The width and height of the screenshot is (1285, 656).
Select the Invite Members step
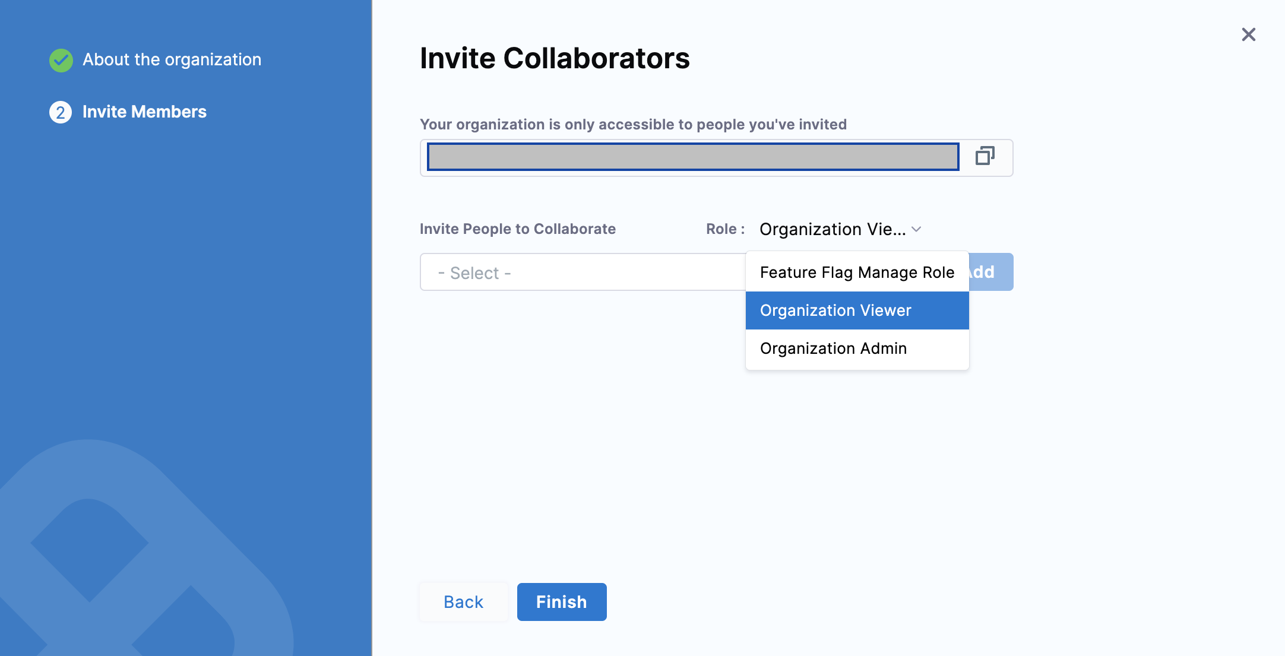[144, 112]
